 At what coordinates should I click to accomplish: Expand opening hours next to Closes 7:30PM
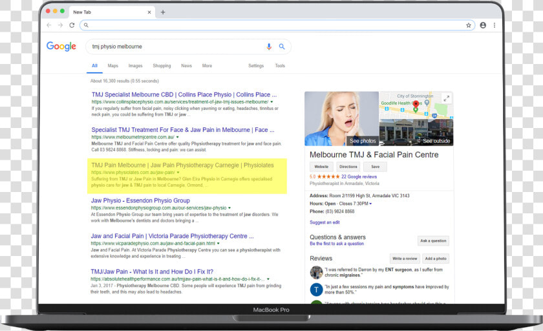[x=370, y=204]
